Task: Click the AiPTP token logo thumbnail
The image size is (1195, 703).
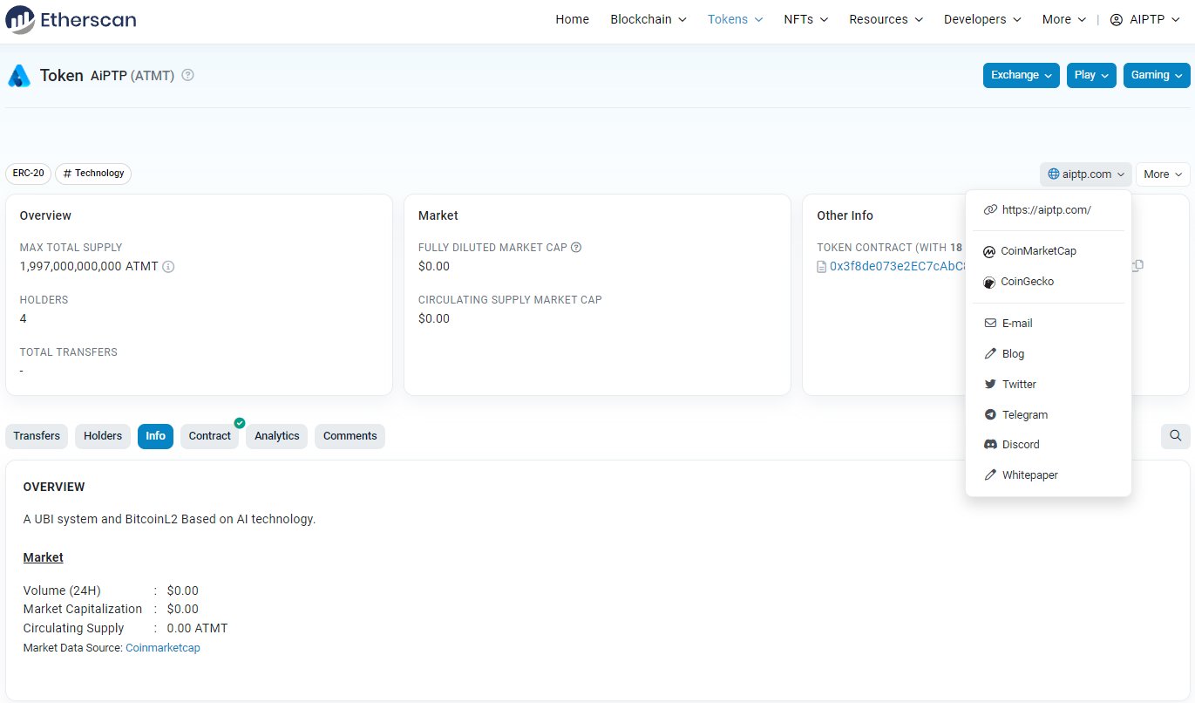Action: point(17,75)
